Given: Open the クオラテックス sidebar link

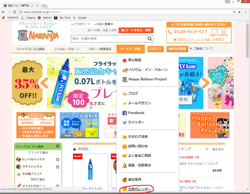Looking at the screenshot, I should (x=32, y=167).
